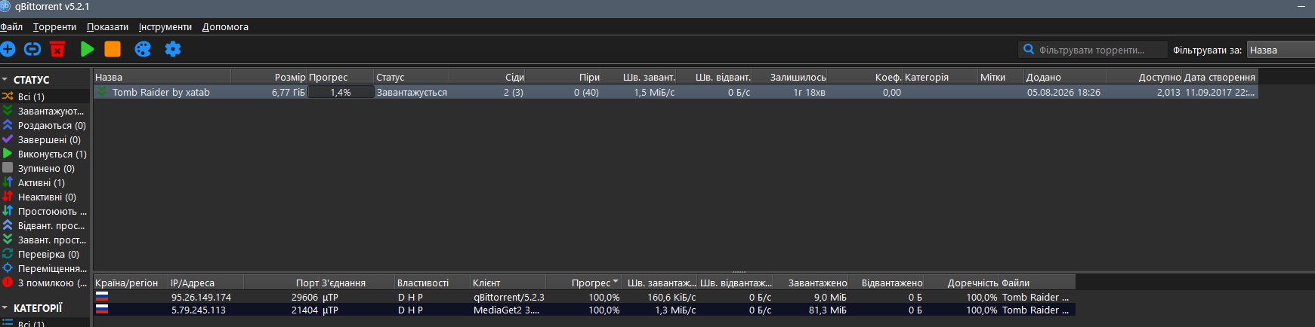Sort torrents by Сіди column
This screenshot has height=327, width=1315.
coord(487,77)
